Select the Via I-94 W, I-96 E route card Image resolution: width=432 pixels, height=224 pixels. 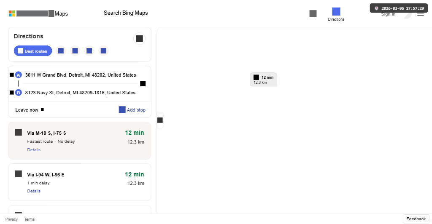(80, 182)
